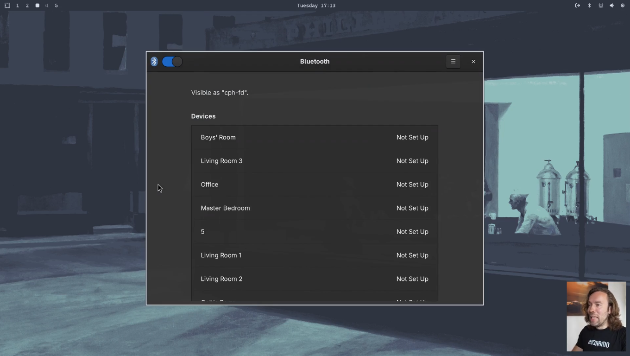Viewport: 630px width, 356px height.
Task: Click the Devices section heading
Action: (203, 116)
